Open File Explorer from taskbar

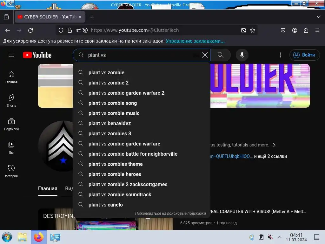(22, 237)
